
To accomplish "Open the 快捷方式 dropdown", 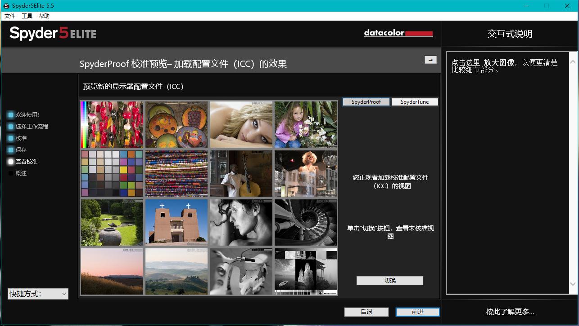I will [x=38, y=294].
